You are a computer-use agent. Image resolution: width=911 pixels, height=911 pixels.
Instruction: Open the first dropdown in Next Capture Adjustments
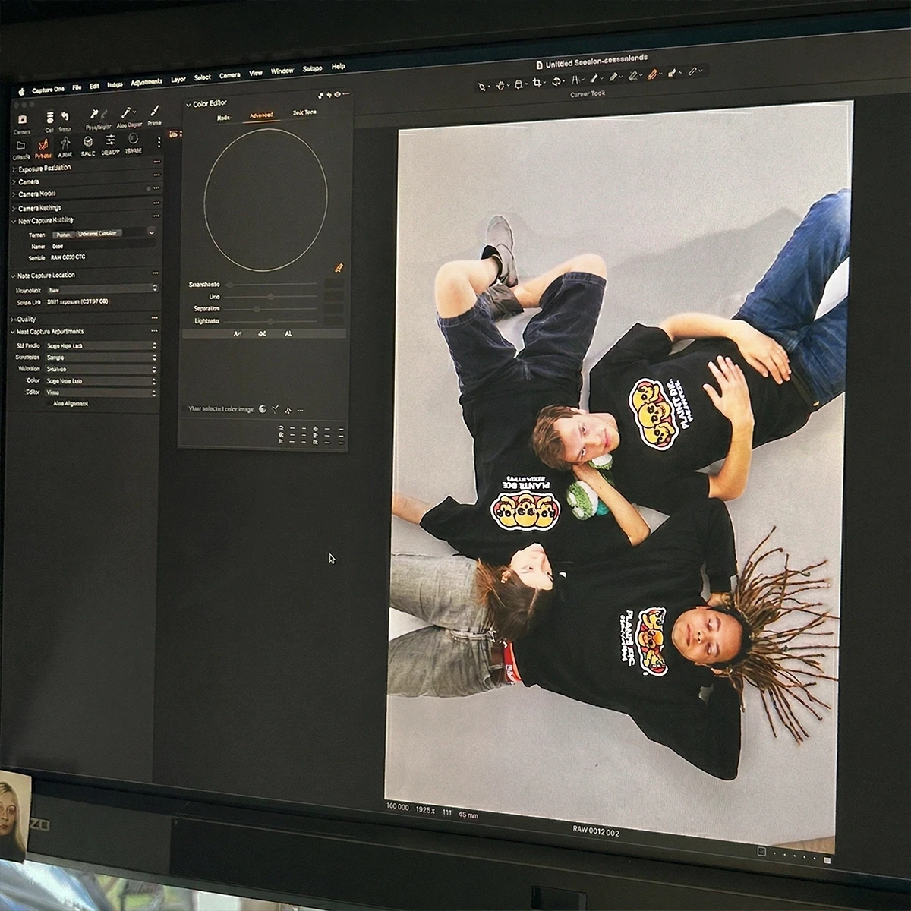coord(102,345)
